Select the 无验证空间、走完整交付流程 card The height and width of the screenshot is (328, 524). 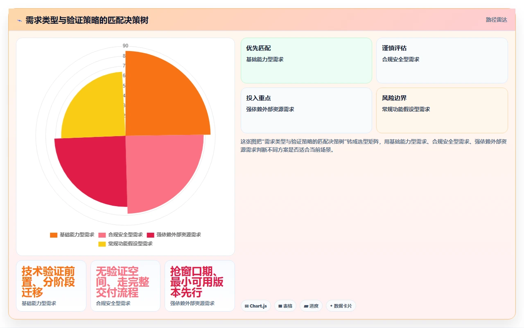(125, 286)
